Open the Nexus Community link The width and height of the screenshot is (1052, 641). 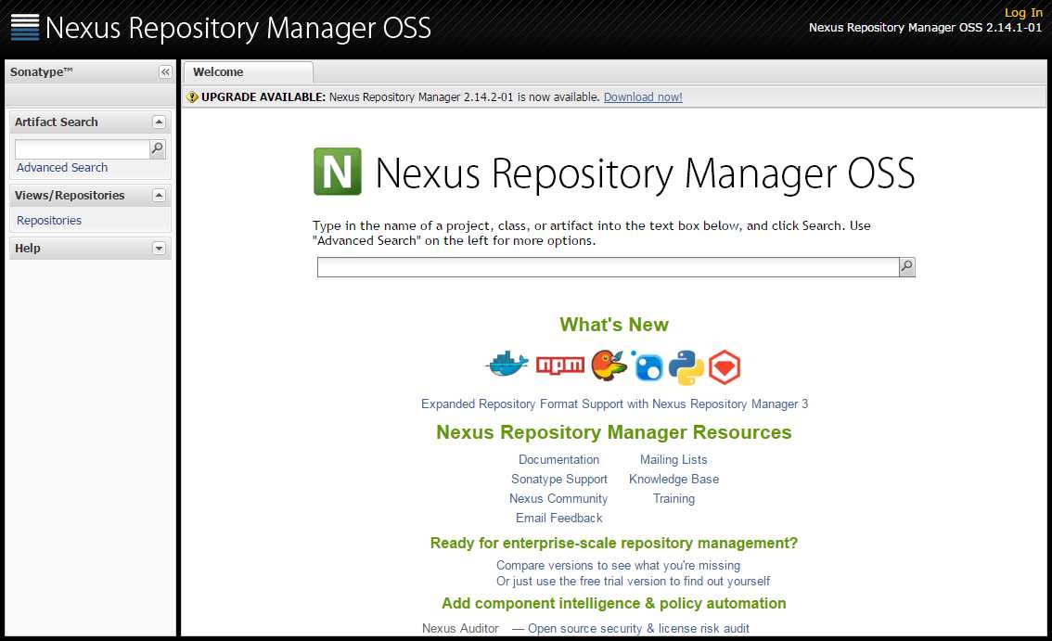[x=558, y=499]
